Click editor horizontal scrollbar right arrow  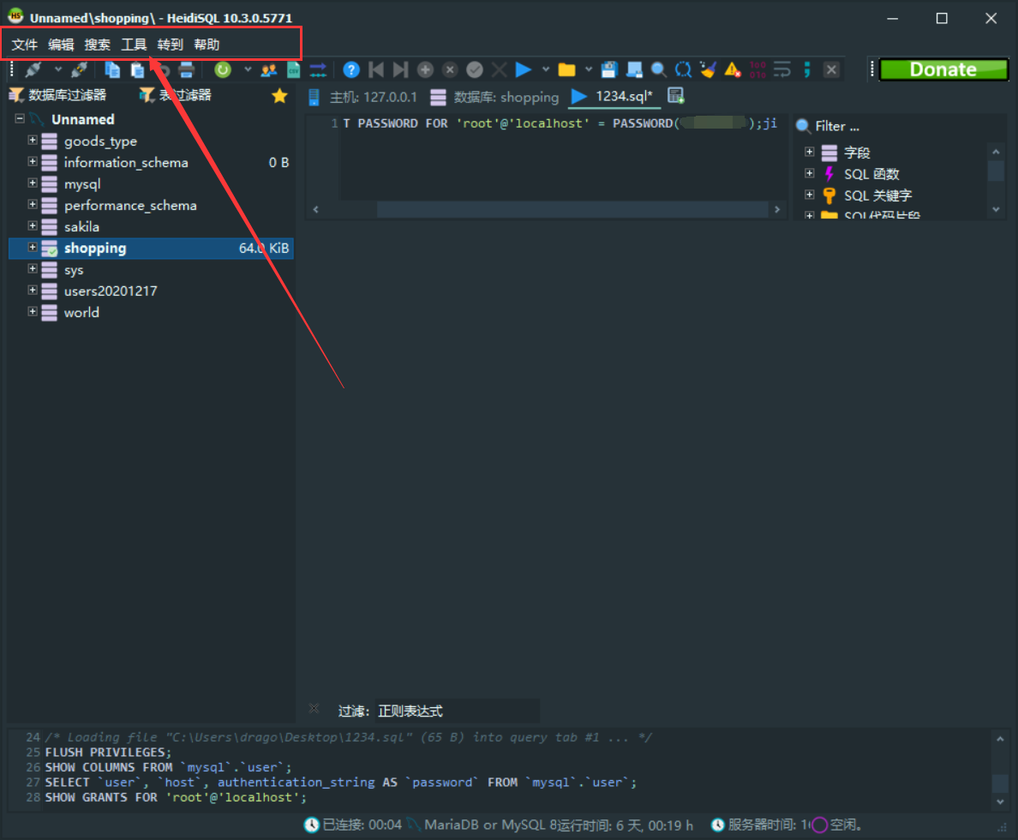coord(777,209)
